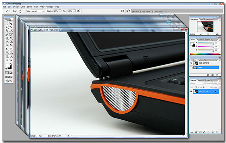Open the brush Mode dropdown
This screenshot has height=143, width=226.
37,11
